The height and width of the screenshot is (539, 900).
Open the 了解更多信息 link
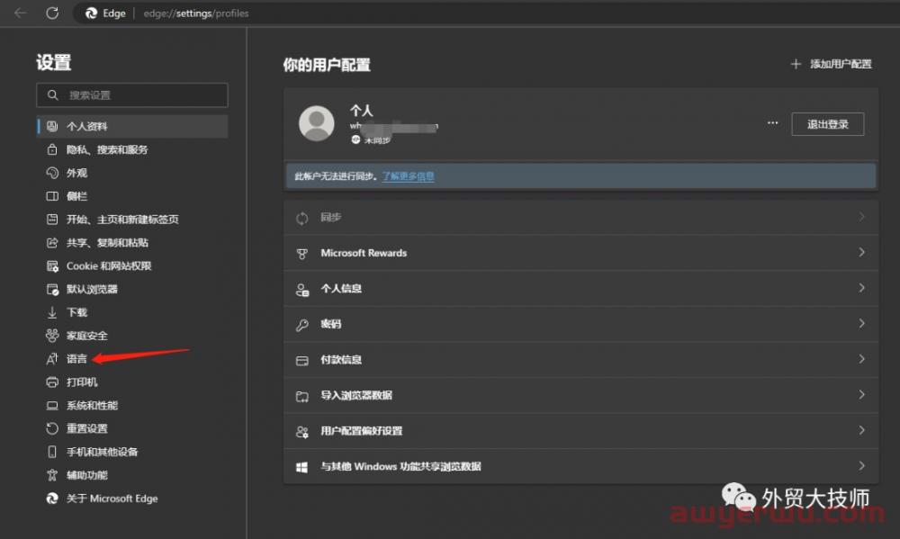coord(408,176)
